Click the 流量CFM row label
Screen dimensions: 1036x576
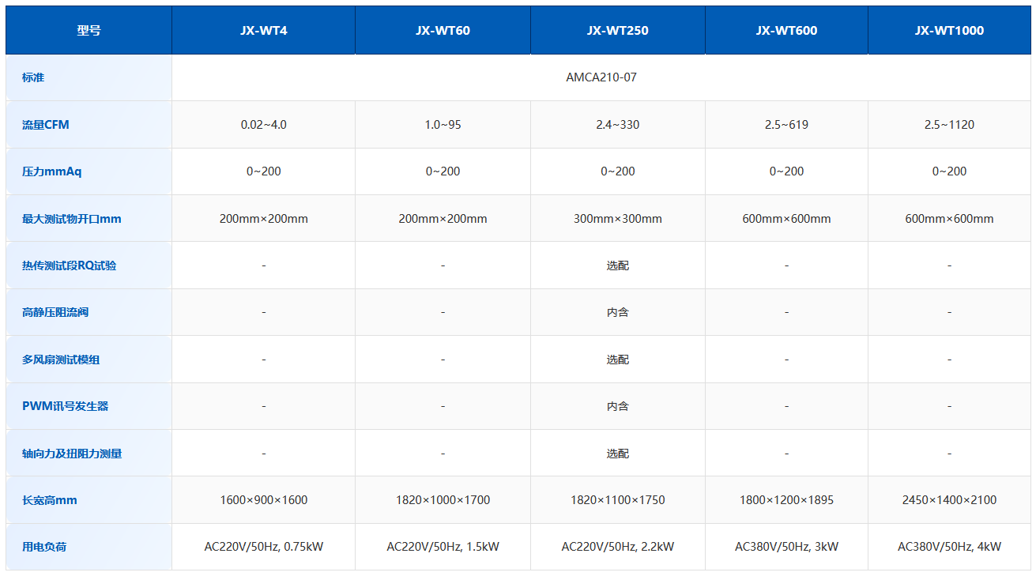click(46, 125)
